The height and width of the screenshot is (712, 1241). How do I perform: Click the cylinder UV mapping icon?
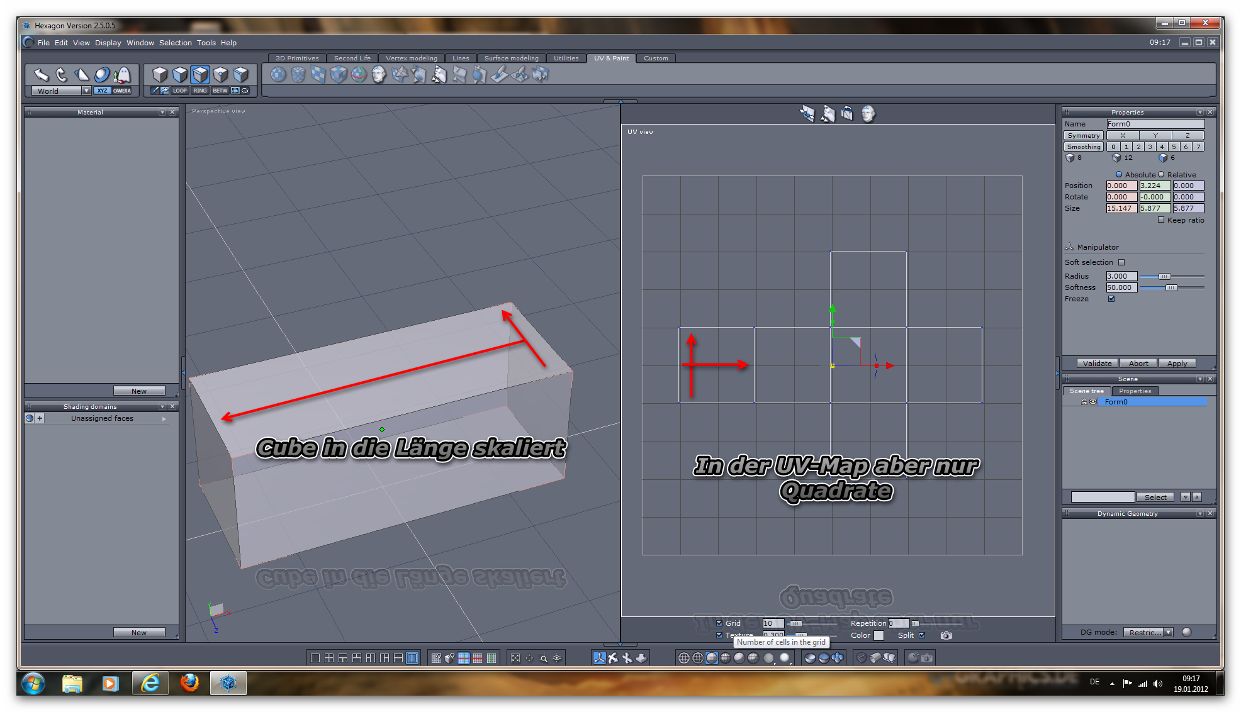click(298, 75)
